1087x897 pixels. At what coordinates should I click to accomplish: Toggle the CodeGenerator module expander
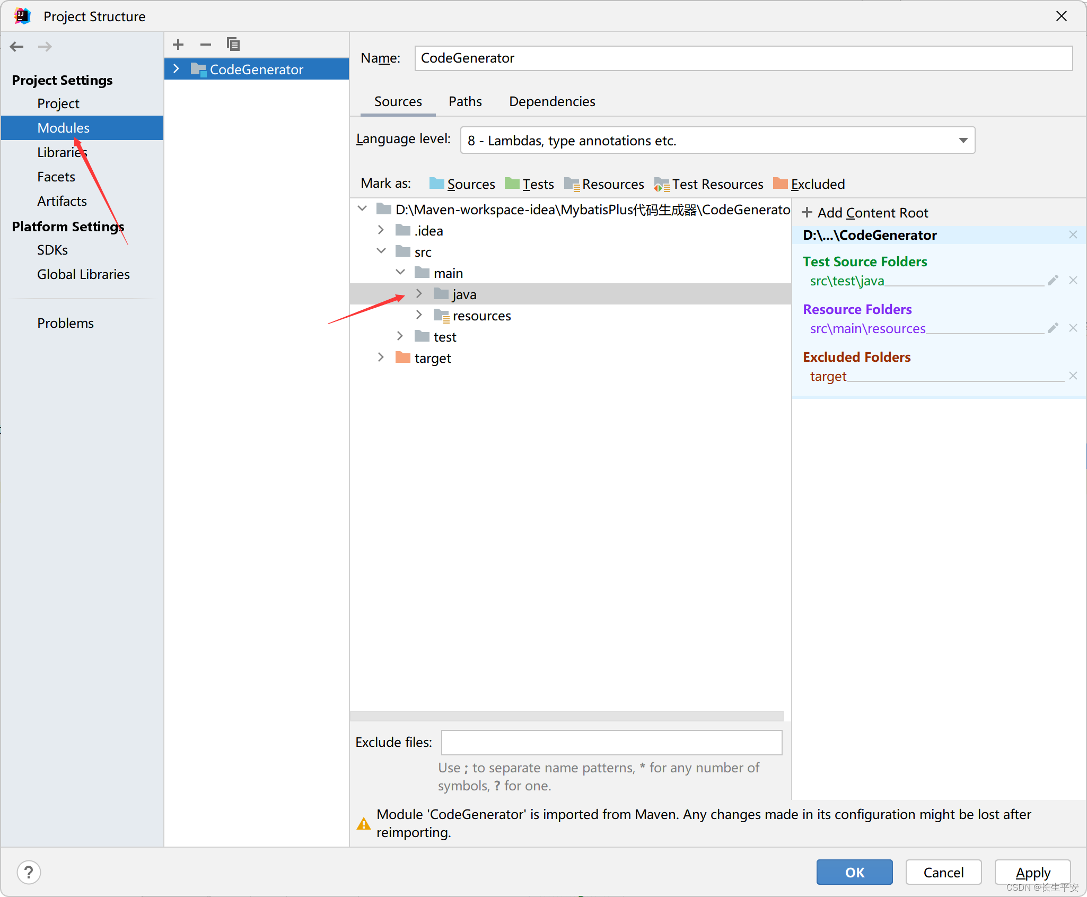coord(178,69)
